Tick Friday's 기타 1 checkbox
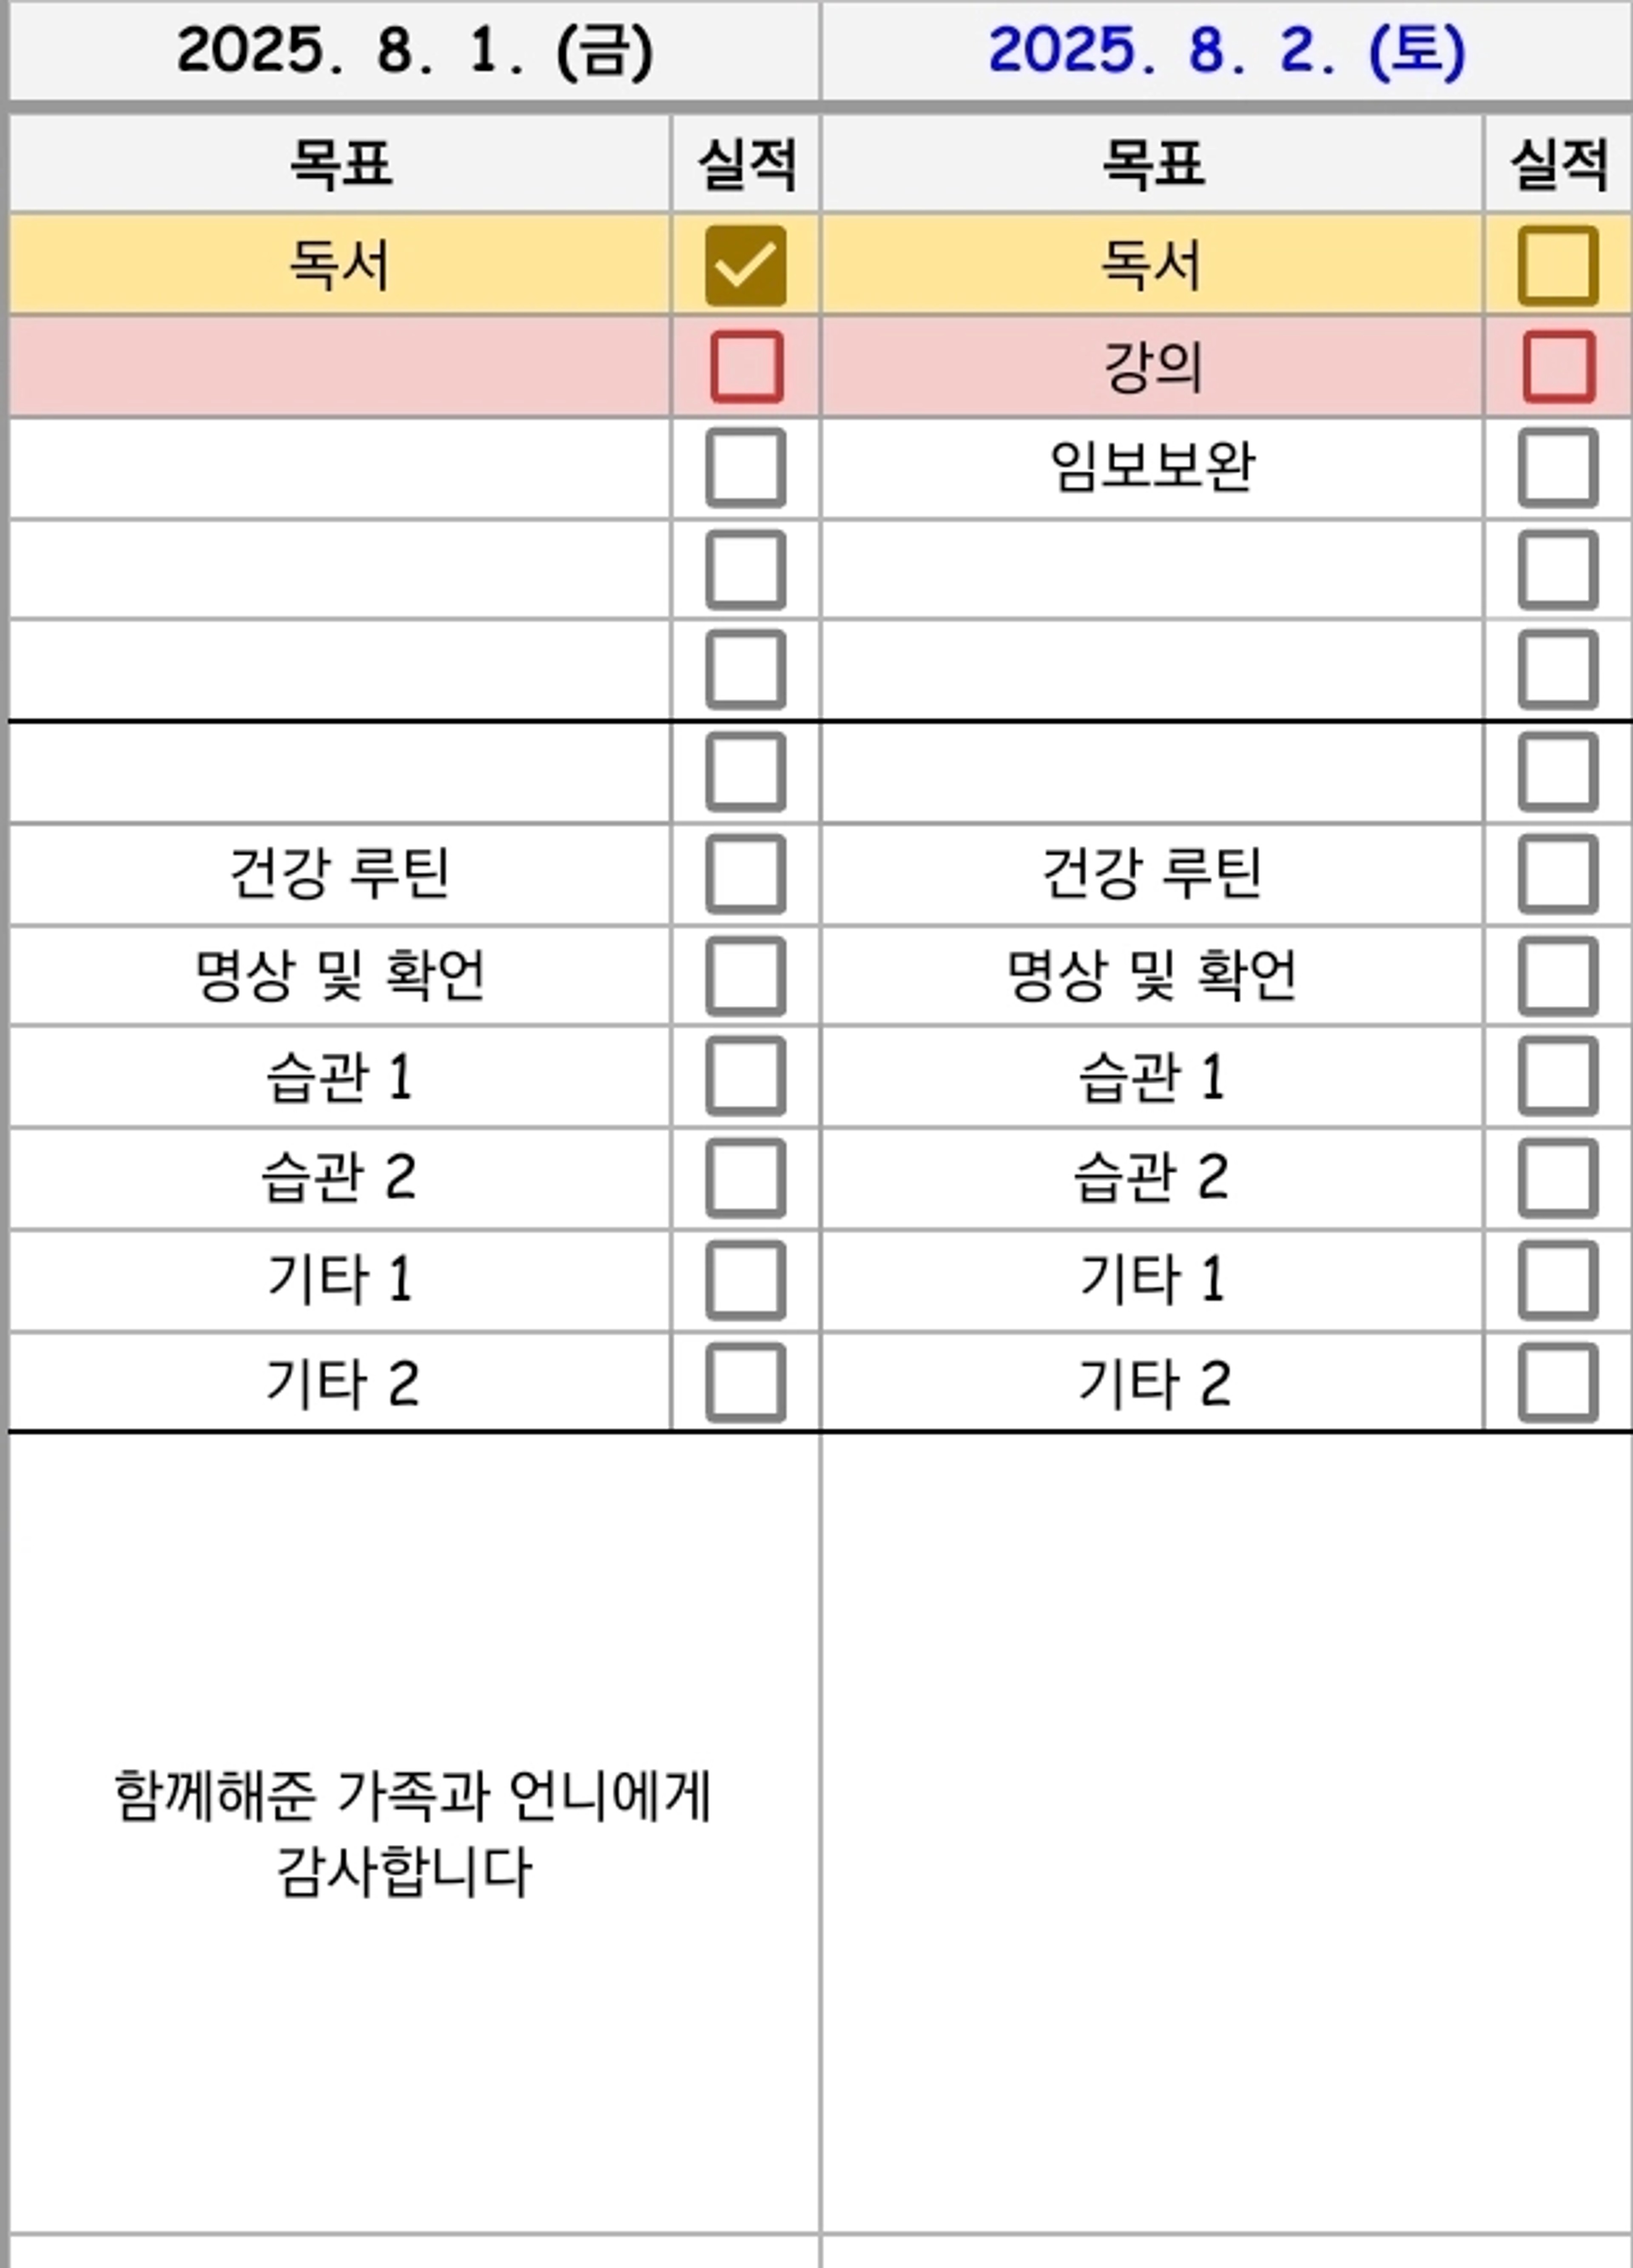Screen dimensions: 1633x2268 click(745, 1280)
